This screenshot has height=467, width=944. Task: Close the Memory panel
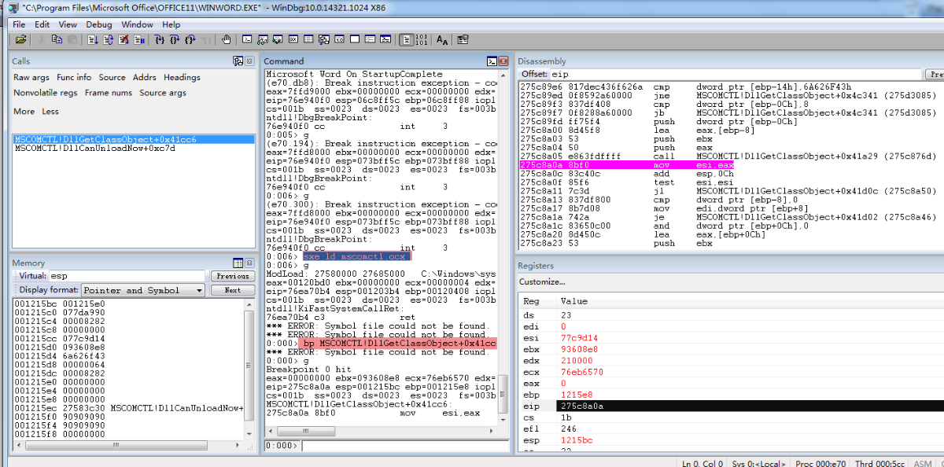[x=249, y=263]
